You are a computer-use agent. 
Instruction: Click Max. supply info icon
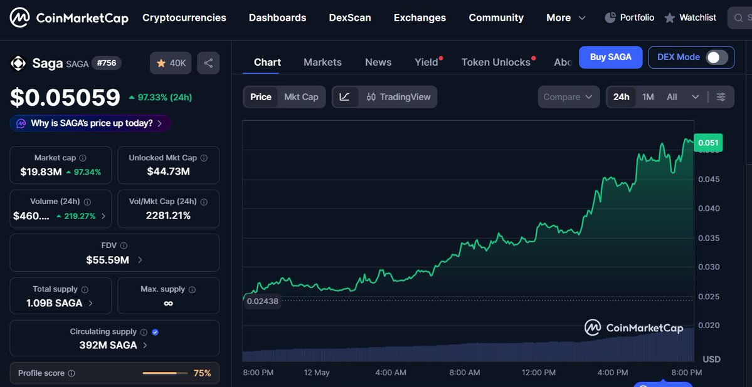tap(193, 290)
